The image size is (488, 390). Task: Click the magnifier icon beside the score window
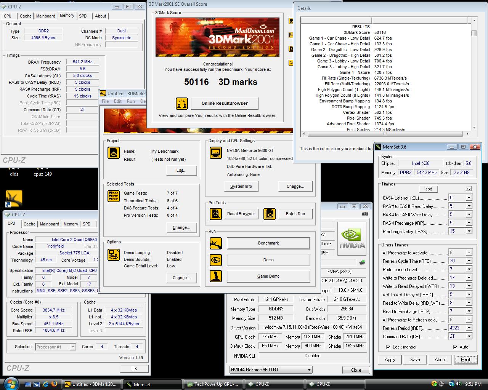click(291, 62)
